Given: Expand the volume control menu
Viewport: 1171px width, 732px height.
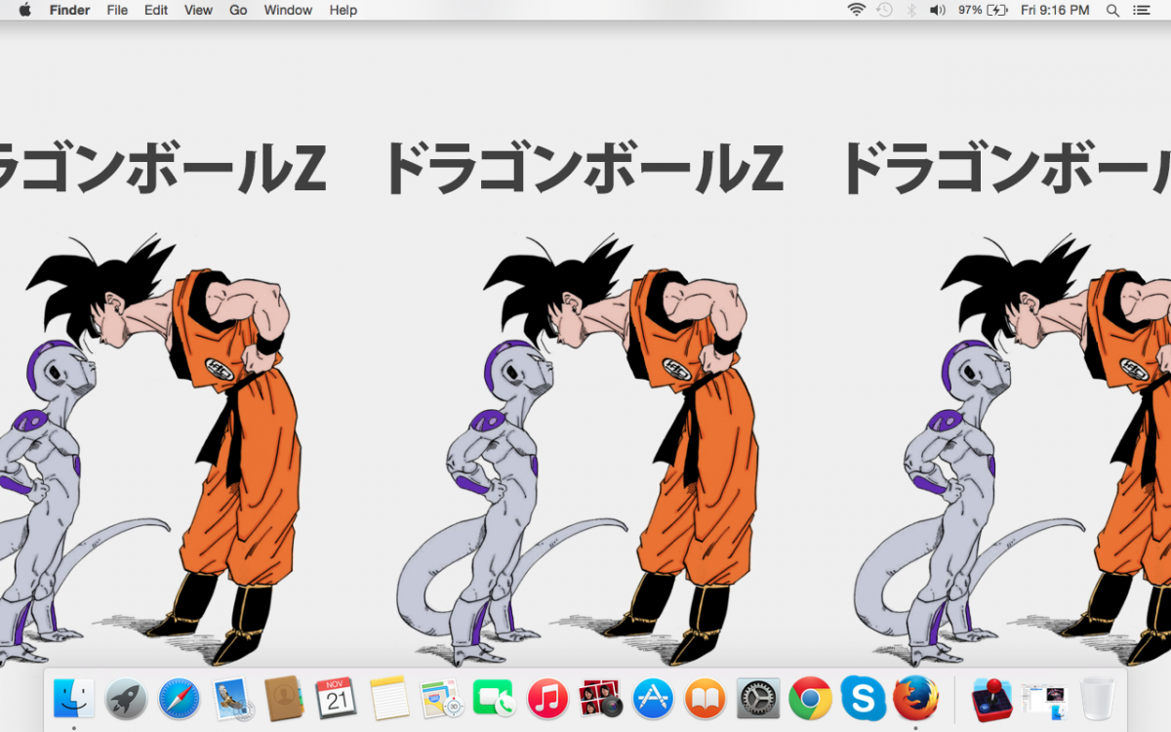Looking at the screenshot, I should click(x=937, y=10).
